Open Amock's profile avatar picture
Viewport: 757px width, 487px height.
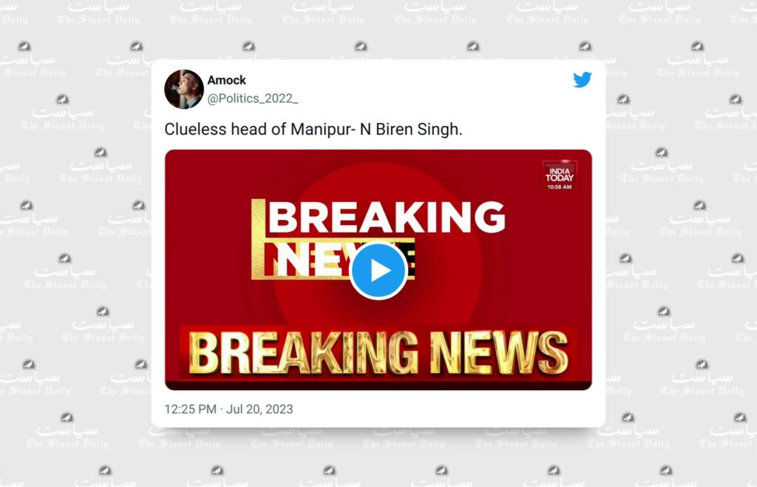click(x=184, y=90)
